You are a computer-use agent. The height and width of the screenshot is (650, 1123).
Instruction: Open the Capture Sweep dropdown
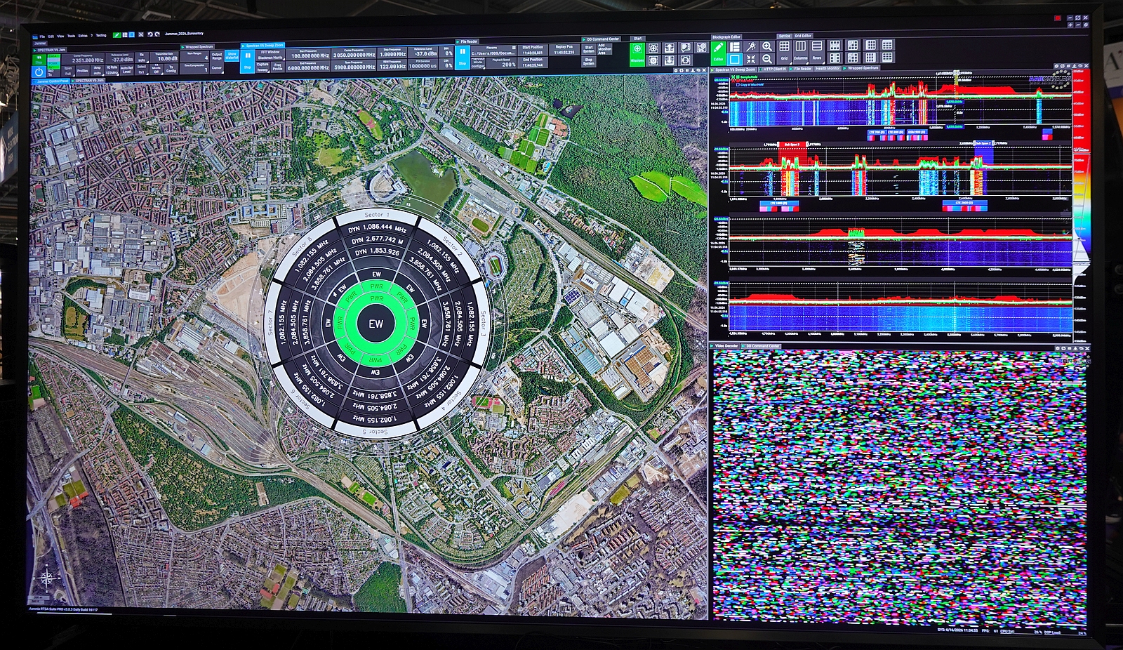click(263, 67)
